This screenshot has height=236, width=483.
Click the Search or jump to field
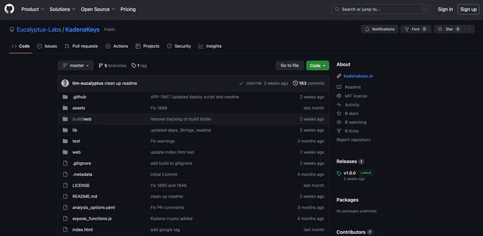381,9
